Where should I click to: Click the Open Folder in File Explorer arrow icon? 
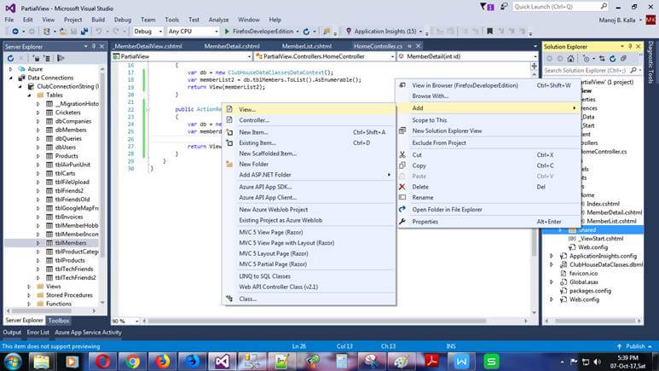tap(402, 210)
